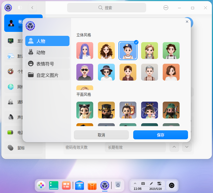Select the 人物 avatar category

[47, 41]
